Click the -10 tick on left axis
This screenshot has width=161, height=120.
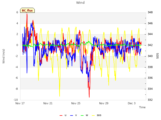pyautogui.click(x=16, y=100)
